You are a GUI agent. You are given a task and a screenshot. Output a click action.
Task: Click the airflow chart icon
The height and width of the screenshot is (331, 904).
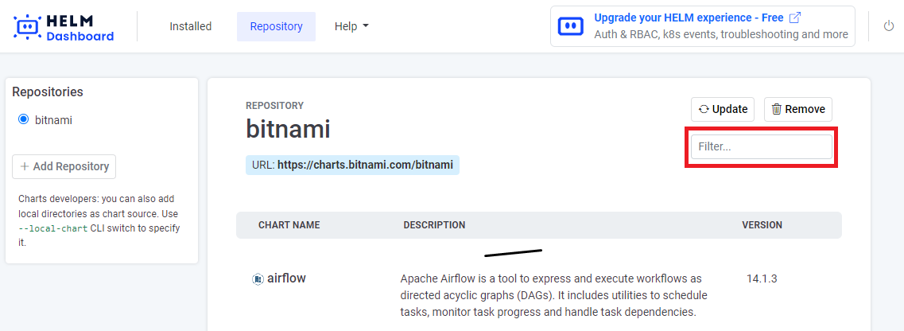click(258, 279)
